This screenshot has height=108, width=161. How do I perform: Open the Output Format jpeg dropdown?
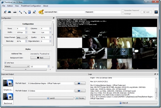(x=22, y=37)
